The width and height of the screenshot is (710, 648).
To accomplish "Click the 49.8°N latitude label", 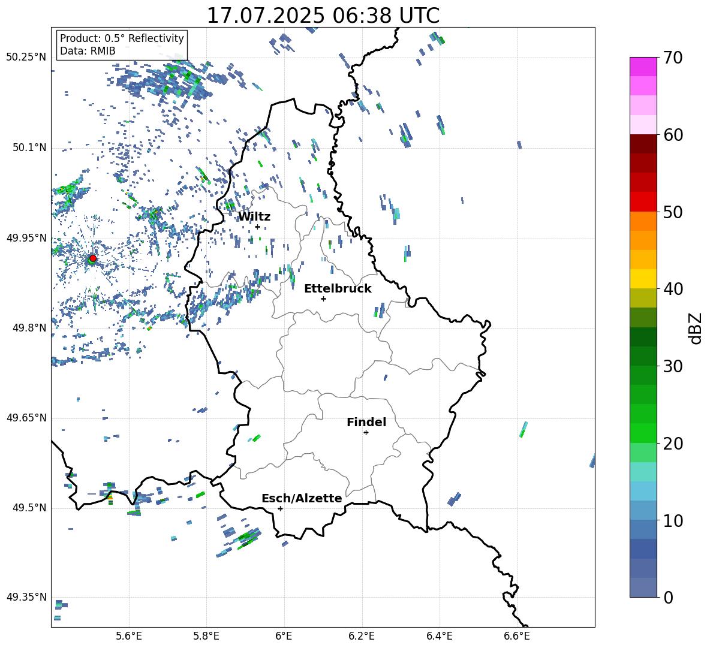I will [29, 327].
